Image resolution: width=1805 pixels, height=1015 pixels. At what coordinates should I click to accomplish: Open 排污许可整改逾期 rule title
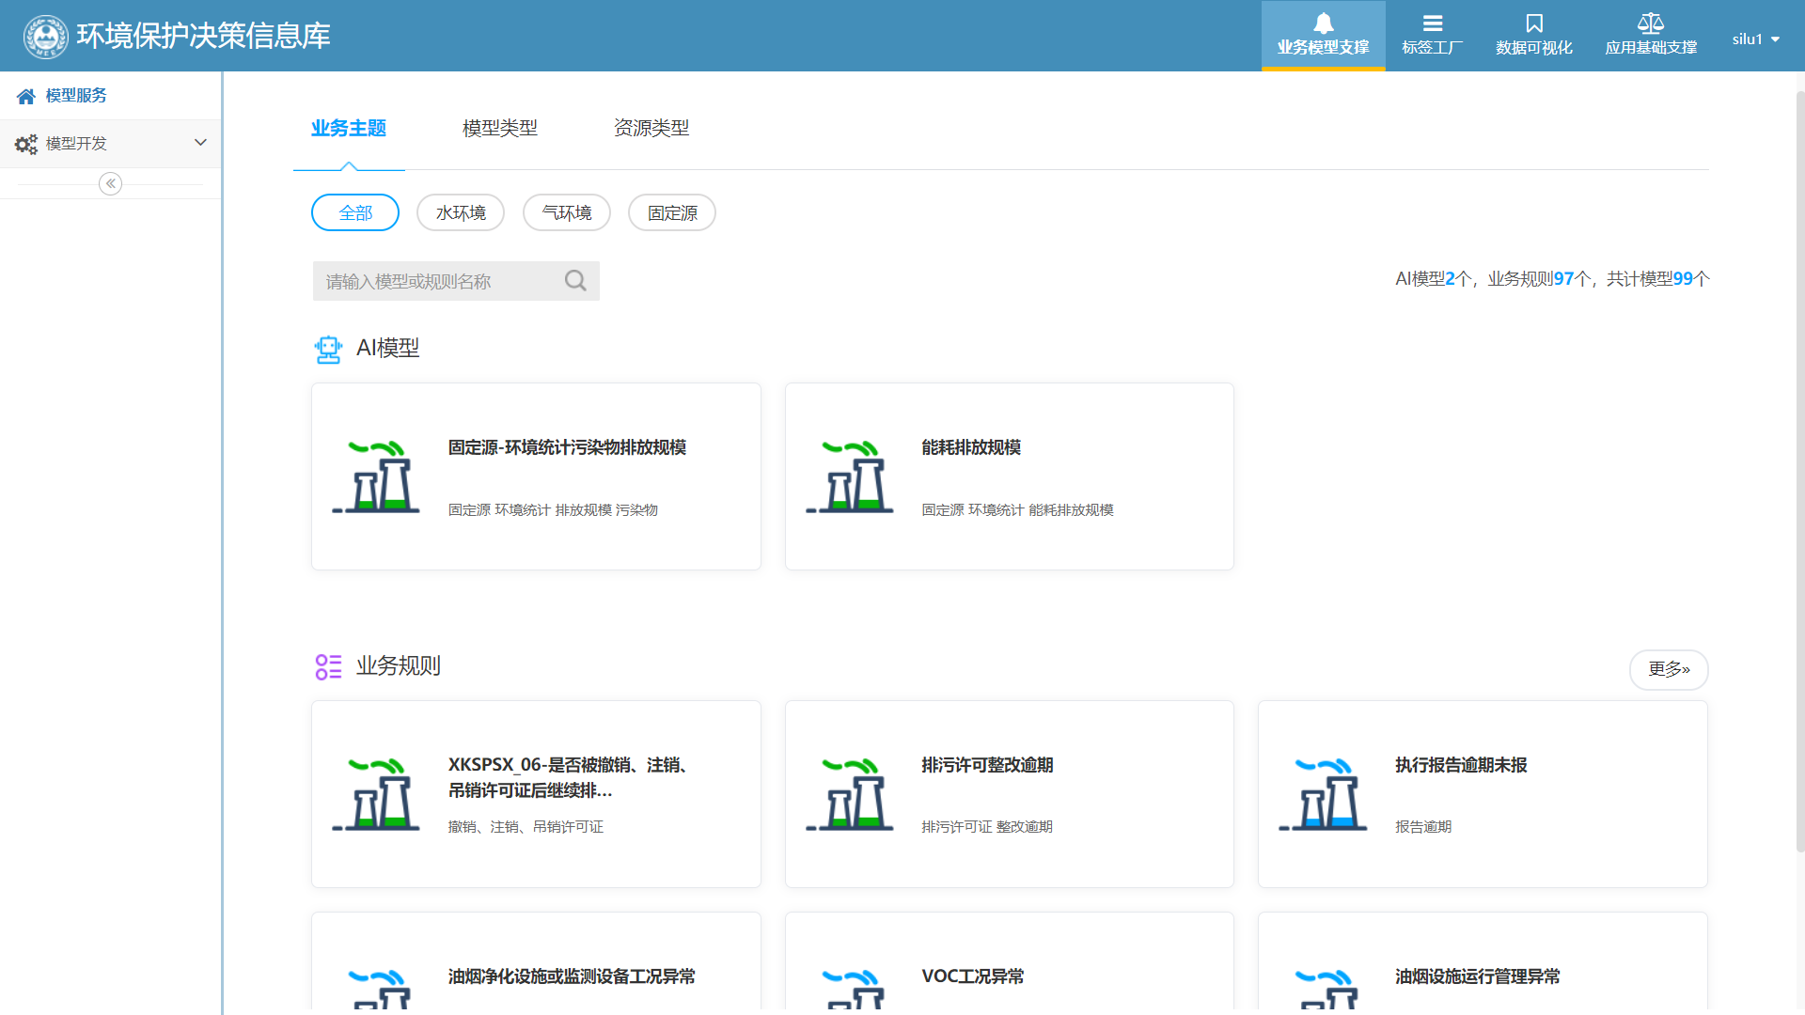tap(987, 765)
